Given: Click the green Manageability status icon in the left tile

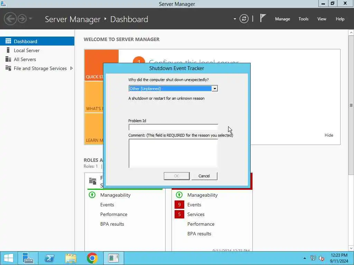Looking at the screenshot, I should [x=92, y=195].
